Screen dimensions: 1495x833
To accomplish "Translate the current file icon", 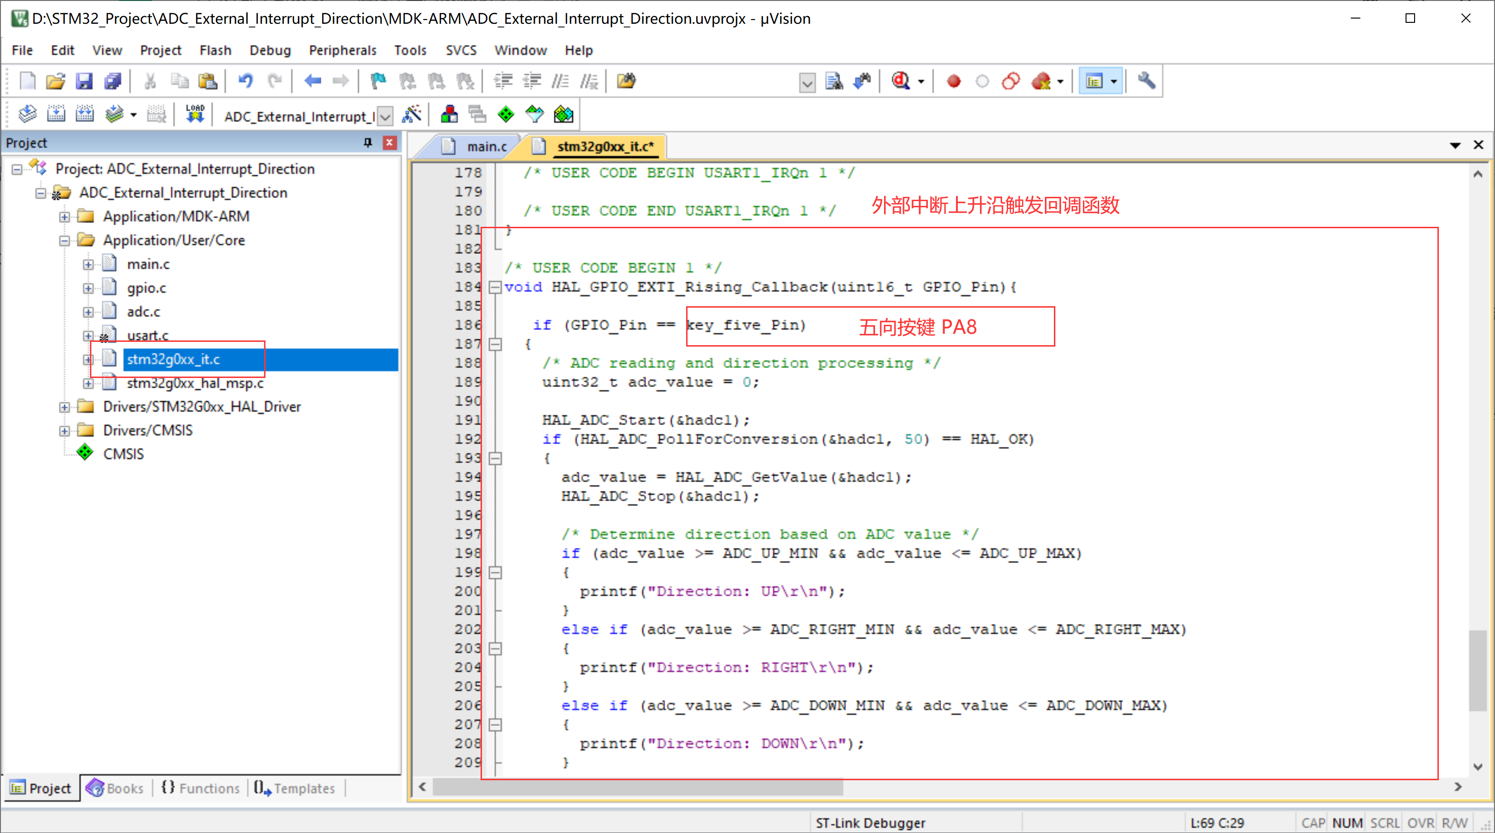I will point(27,114).
